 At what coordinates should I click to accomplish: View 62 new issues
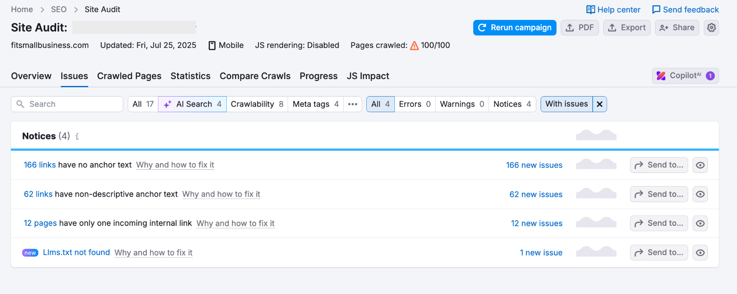536,194
